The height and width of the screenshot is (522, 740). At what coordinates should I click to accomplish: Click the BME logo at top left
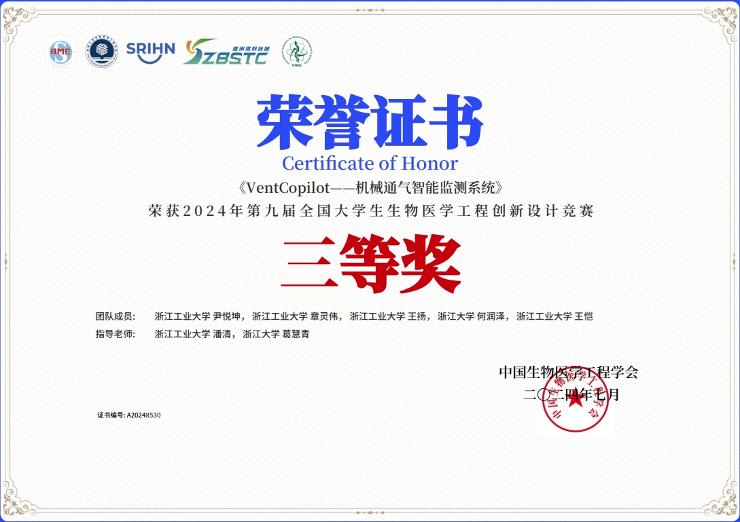point(60,53)
